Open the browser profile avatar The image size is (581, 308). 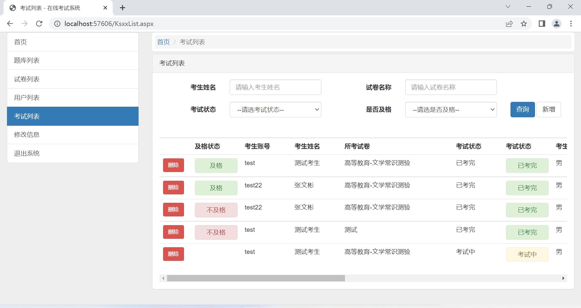click(x=556, y=24)
